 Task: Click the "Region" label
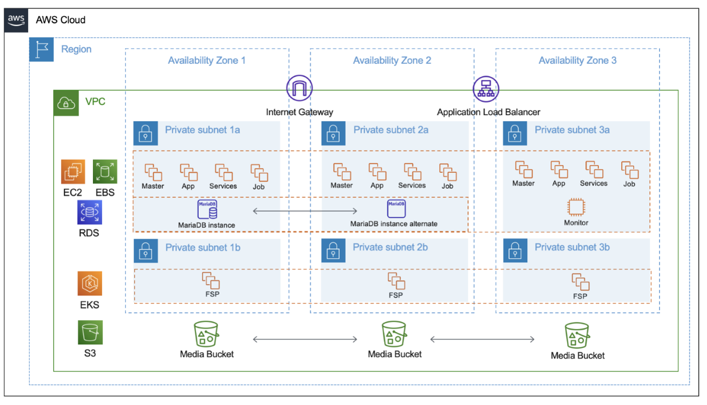[77, 49]
